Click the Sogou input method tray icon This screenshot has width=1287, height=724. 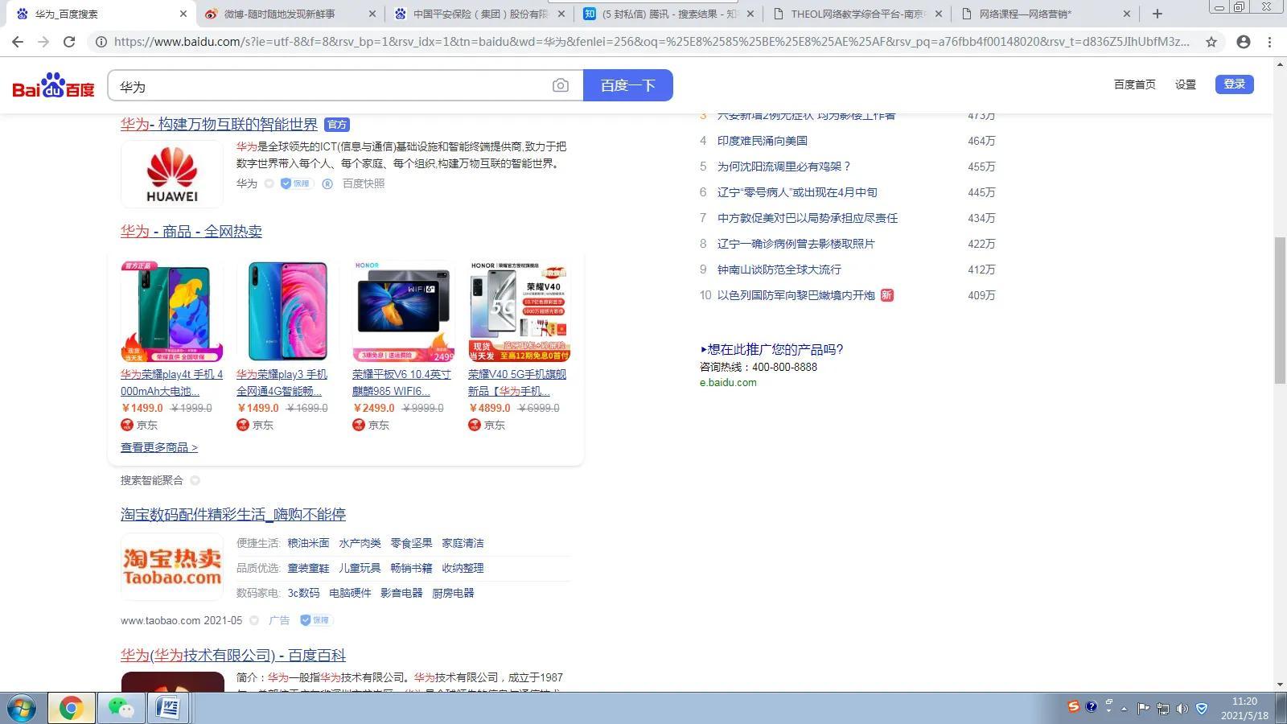click(x=1073, y=707)
